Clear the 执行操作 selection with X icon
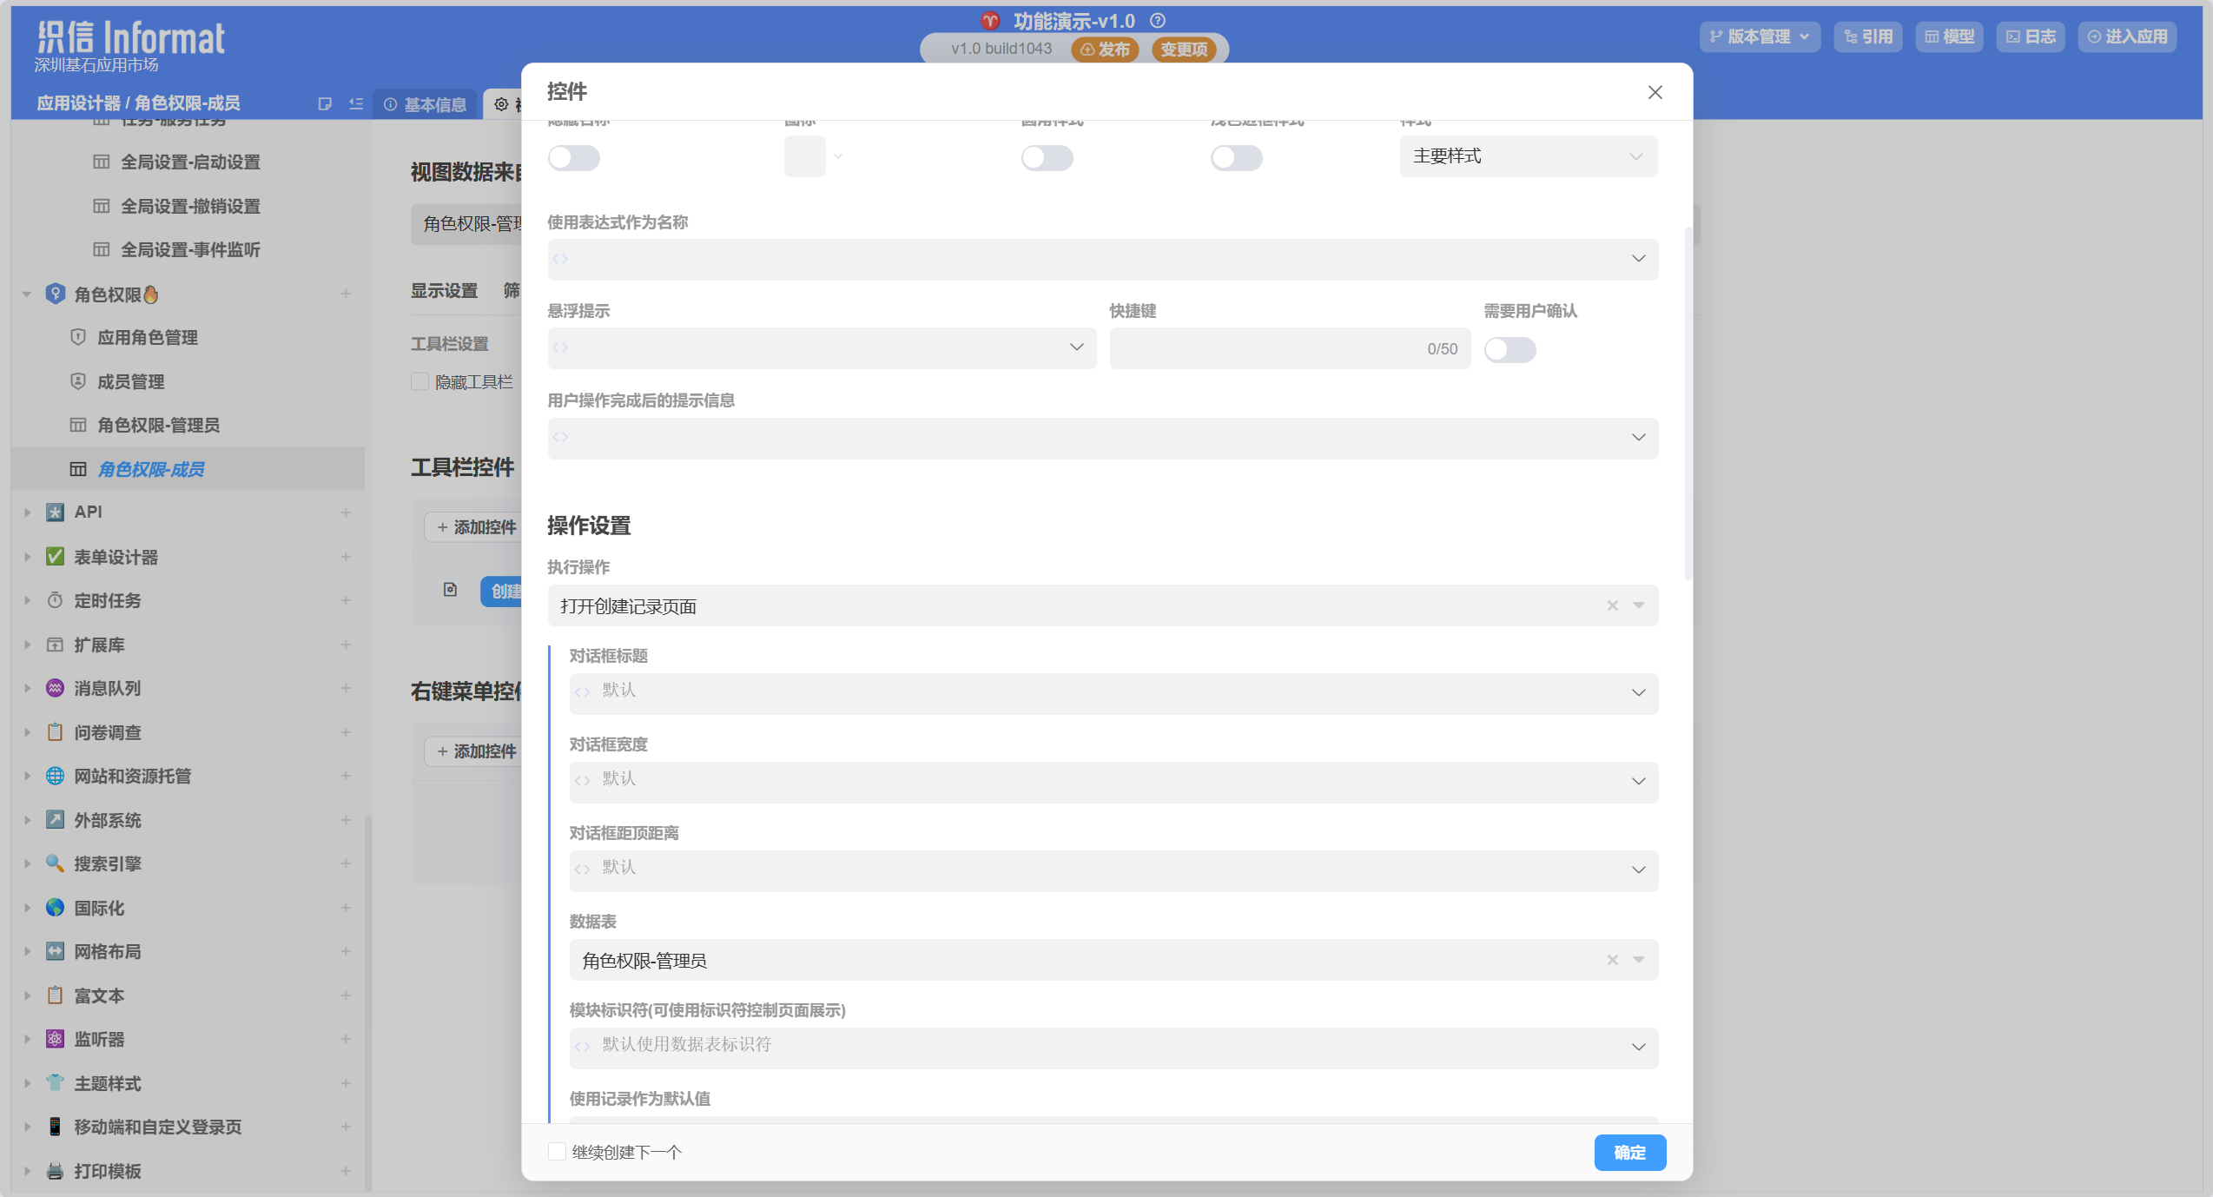The width and height of the screenshot is (2213, 1197). click(1612, 605)
